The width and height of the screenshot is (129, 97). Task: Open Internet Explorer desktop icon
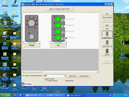coord(5,46)
